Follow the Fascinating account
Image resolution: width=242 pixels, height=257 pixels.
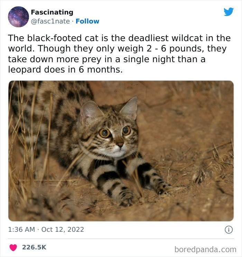point(87,21)
